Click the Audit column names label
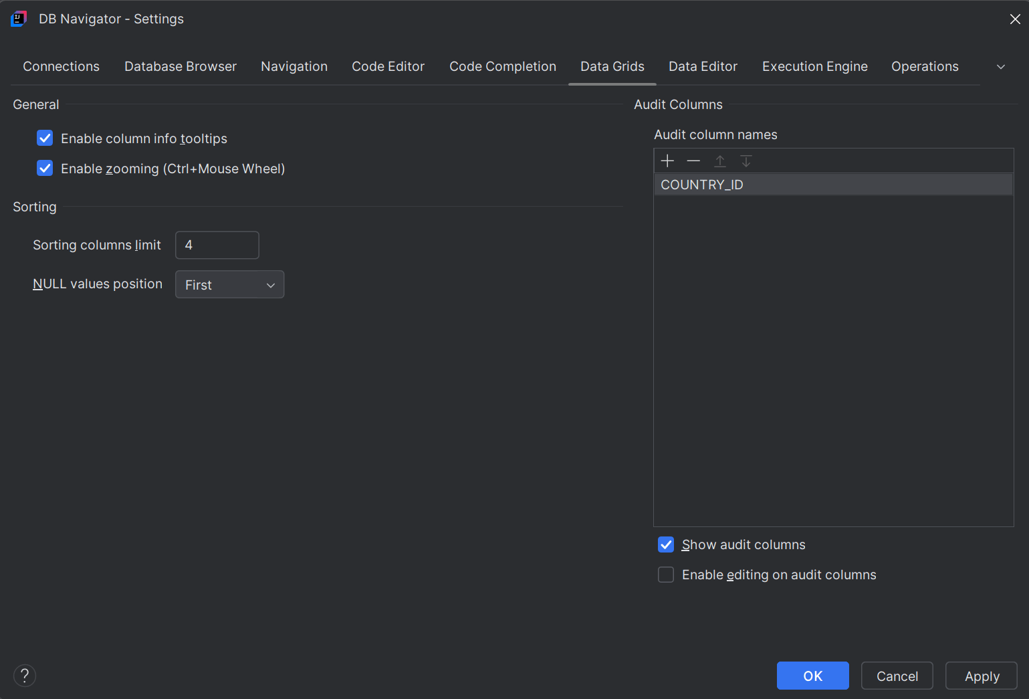The image size is (1029, 699). click(715, 134)
